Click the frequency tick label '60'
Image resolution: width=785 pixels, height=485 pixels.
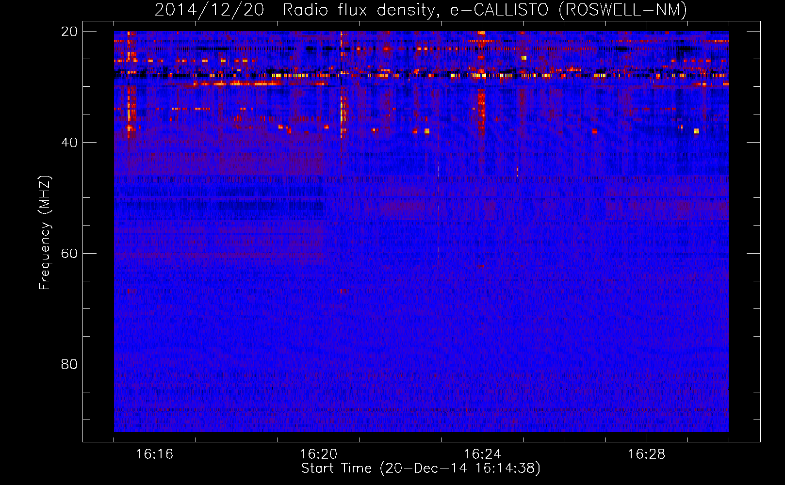[x=69, y=254]
